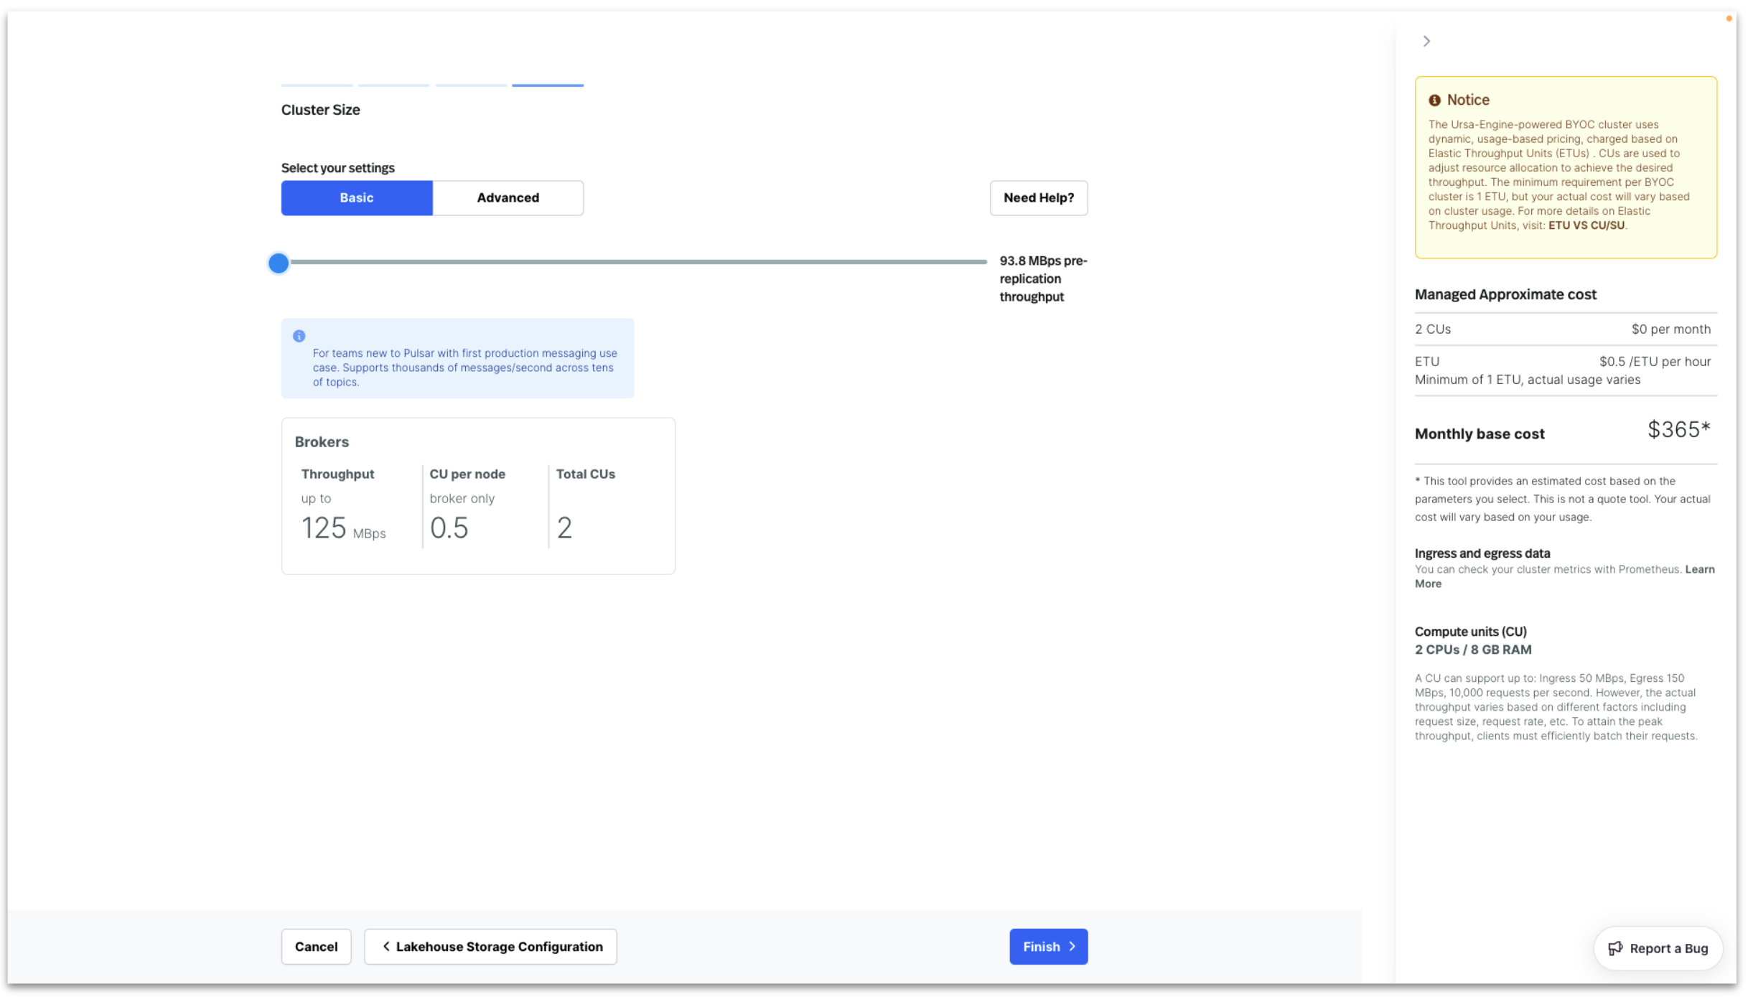The height and width of the screenshot is (997, 1748).
Task: Click the info icon on the Pulsar tip box
Action: pyautogui.click(x=299, y=335)
